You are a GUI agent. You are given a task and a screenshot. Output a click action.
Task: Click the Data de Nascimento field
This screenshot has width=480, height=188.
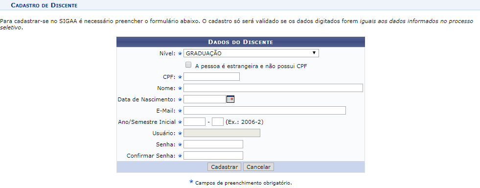tap(205, 99)
